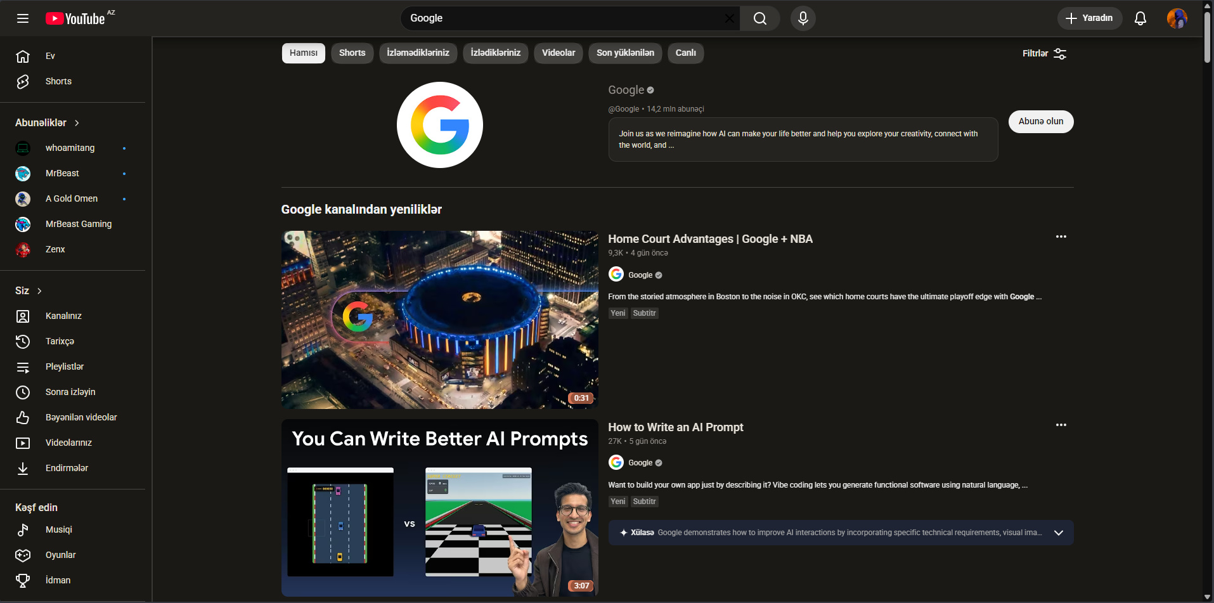Open the large Google channel logo
Image resolution: width=1214 pixels, height=603 pixels.
[x=440, y=125]
